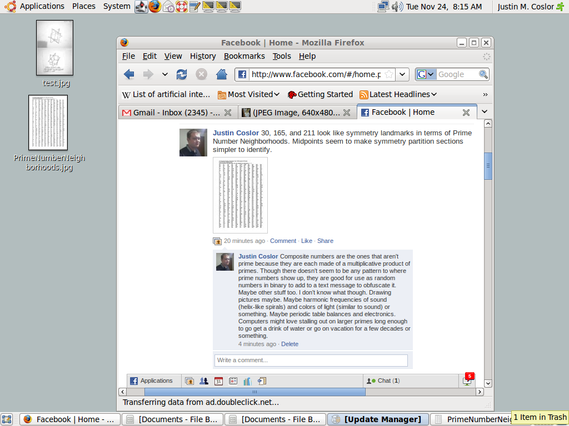Delete the comment via Delete link
The height and width of the screenshot is (426, 569).
pyautogui.click(x=290, y=344)
